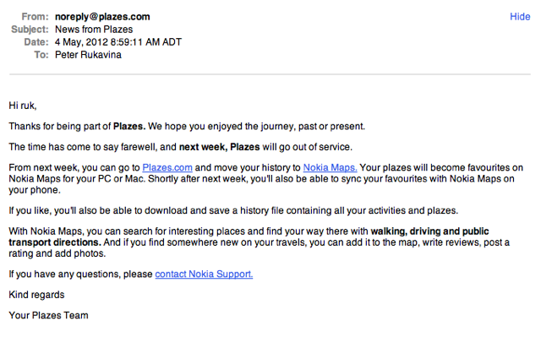Open the Plazes.com link

[x=167, y=167]
